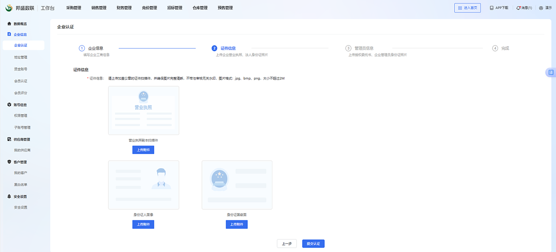Click step 3 circle for 管理员信息

[348, 48]
